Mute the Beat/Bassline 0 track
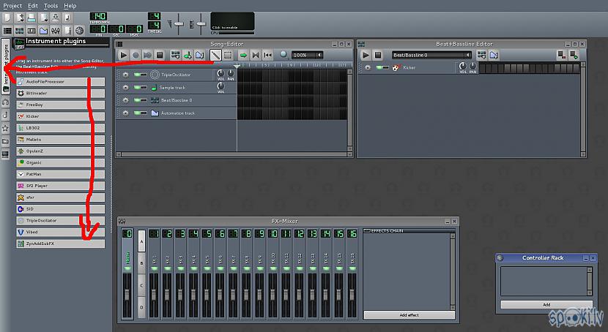 coord(137,100)
